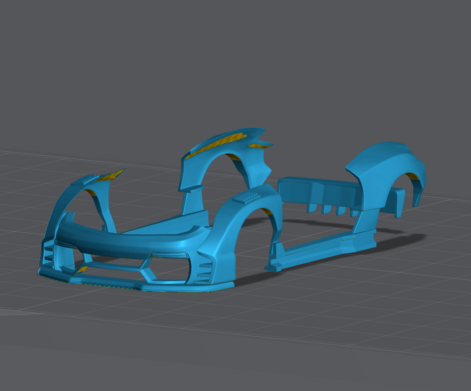Click yellow support area atop center fender
The width and height of the screenshot is (471, 391).
(222, 141)
